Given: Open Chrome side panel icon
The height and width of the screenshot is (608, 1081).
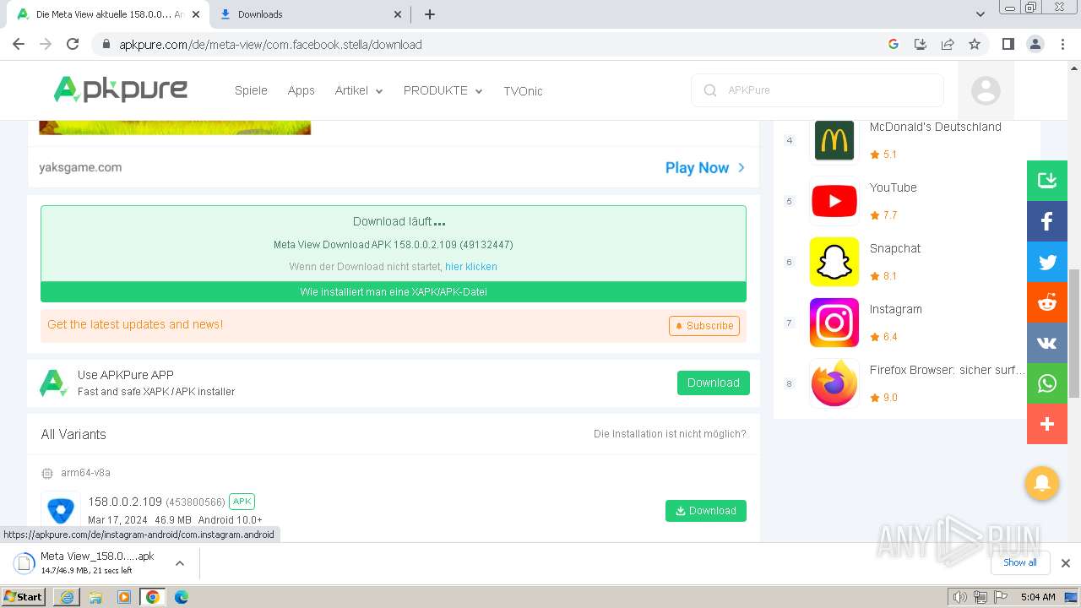Looking at the screenshot, I should point(1008,44).
